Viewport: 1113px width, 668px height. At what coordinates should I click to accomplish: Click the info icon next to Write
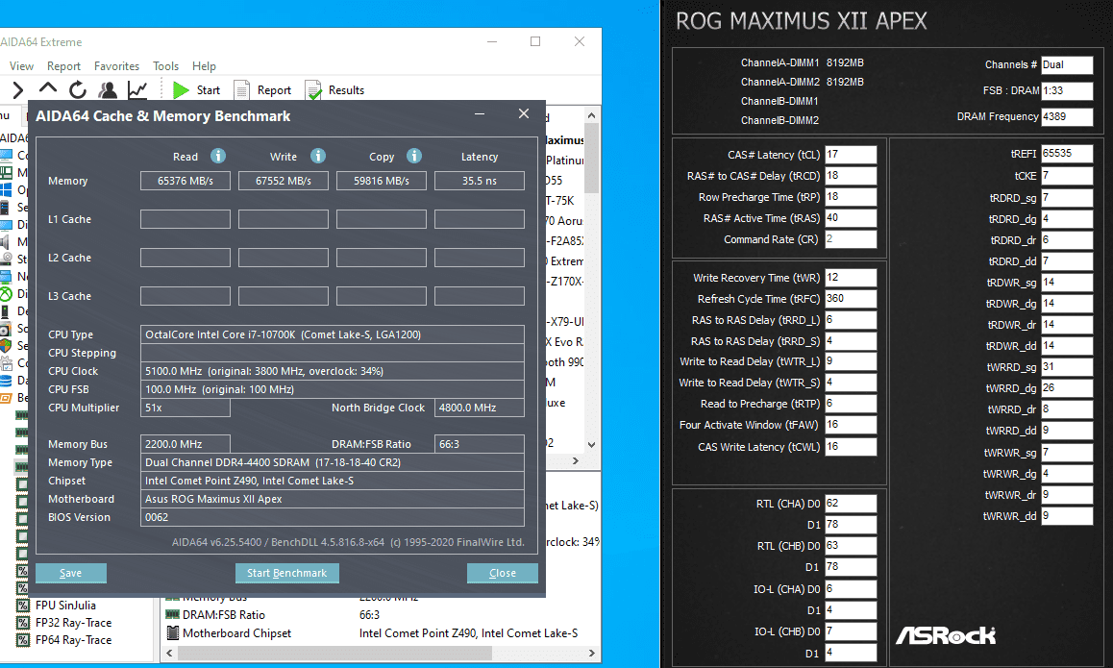click(x=318, y=156)
